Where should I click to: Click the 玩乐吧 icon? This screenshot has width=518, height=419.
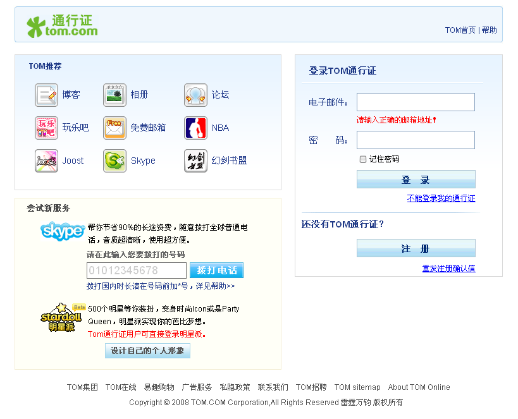tap(47, 128)
